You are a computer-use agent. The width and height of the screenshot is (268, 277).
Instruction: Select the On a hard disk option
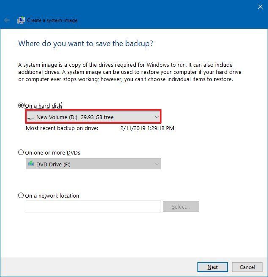click(21, 105)
